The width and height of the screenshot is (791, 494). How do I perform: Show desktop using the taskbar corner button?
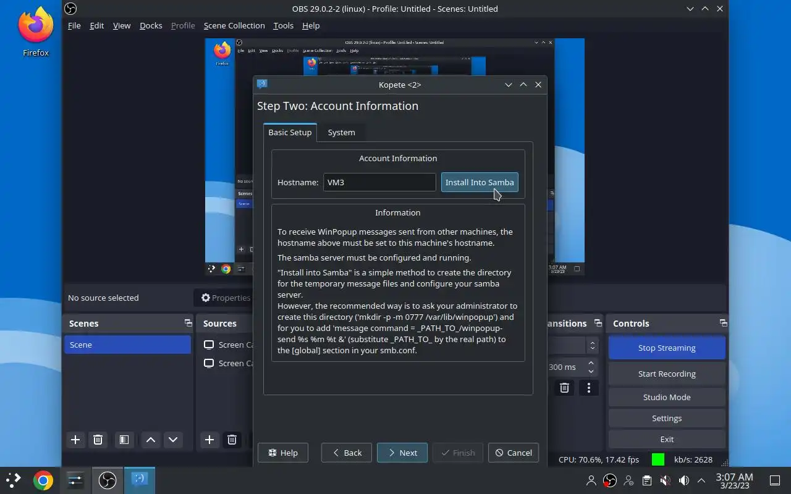point(774,480)
